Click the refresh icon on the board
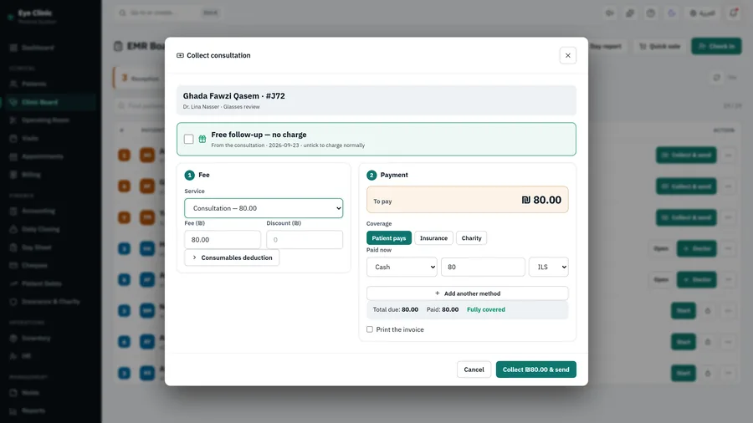This screenshot has height=423, width=753. (x=716, y=78)
